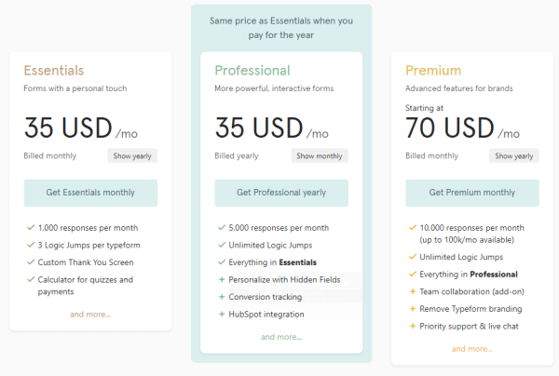Select the Professional plan heading

(252, 71)
